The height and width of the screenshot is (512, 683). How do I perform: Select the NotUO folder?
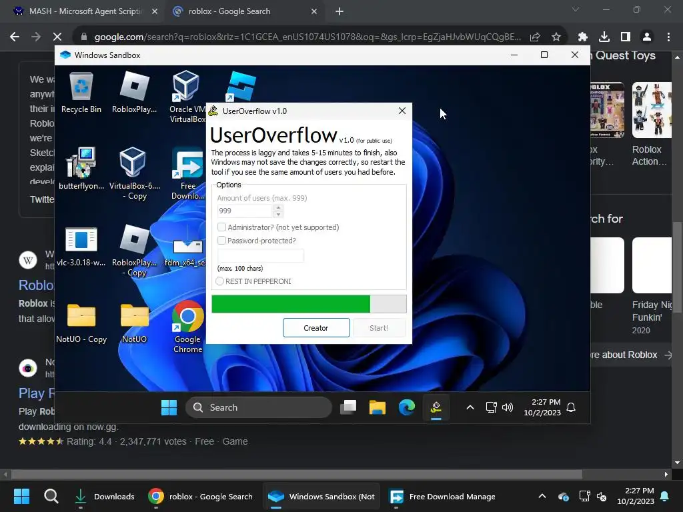click(134, 323)
